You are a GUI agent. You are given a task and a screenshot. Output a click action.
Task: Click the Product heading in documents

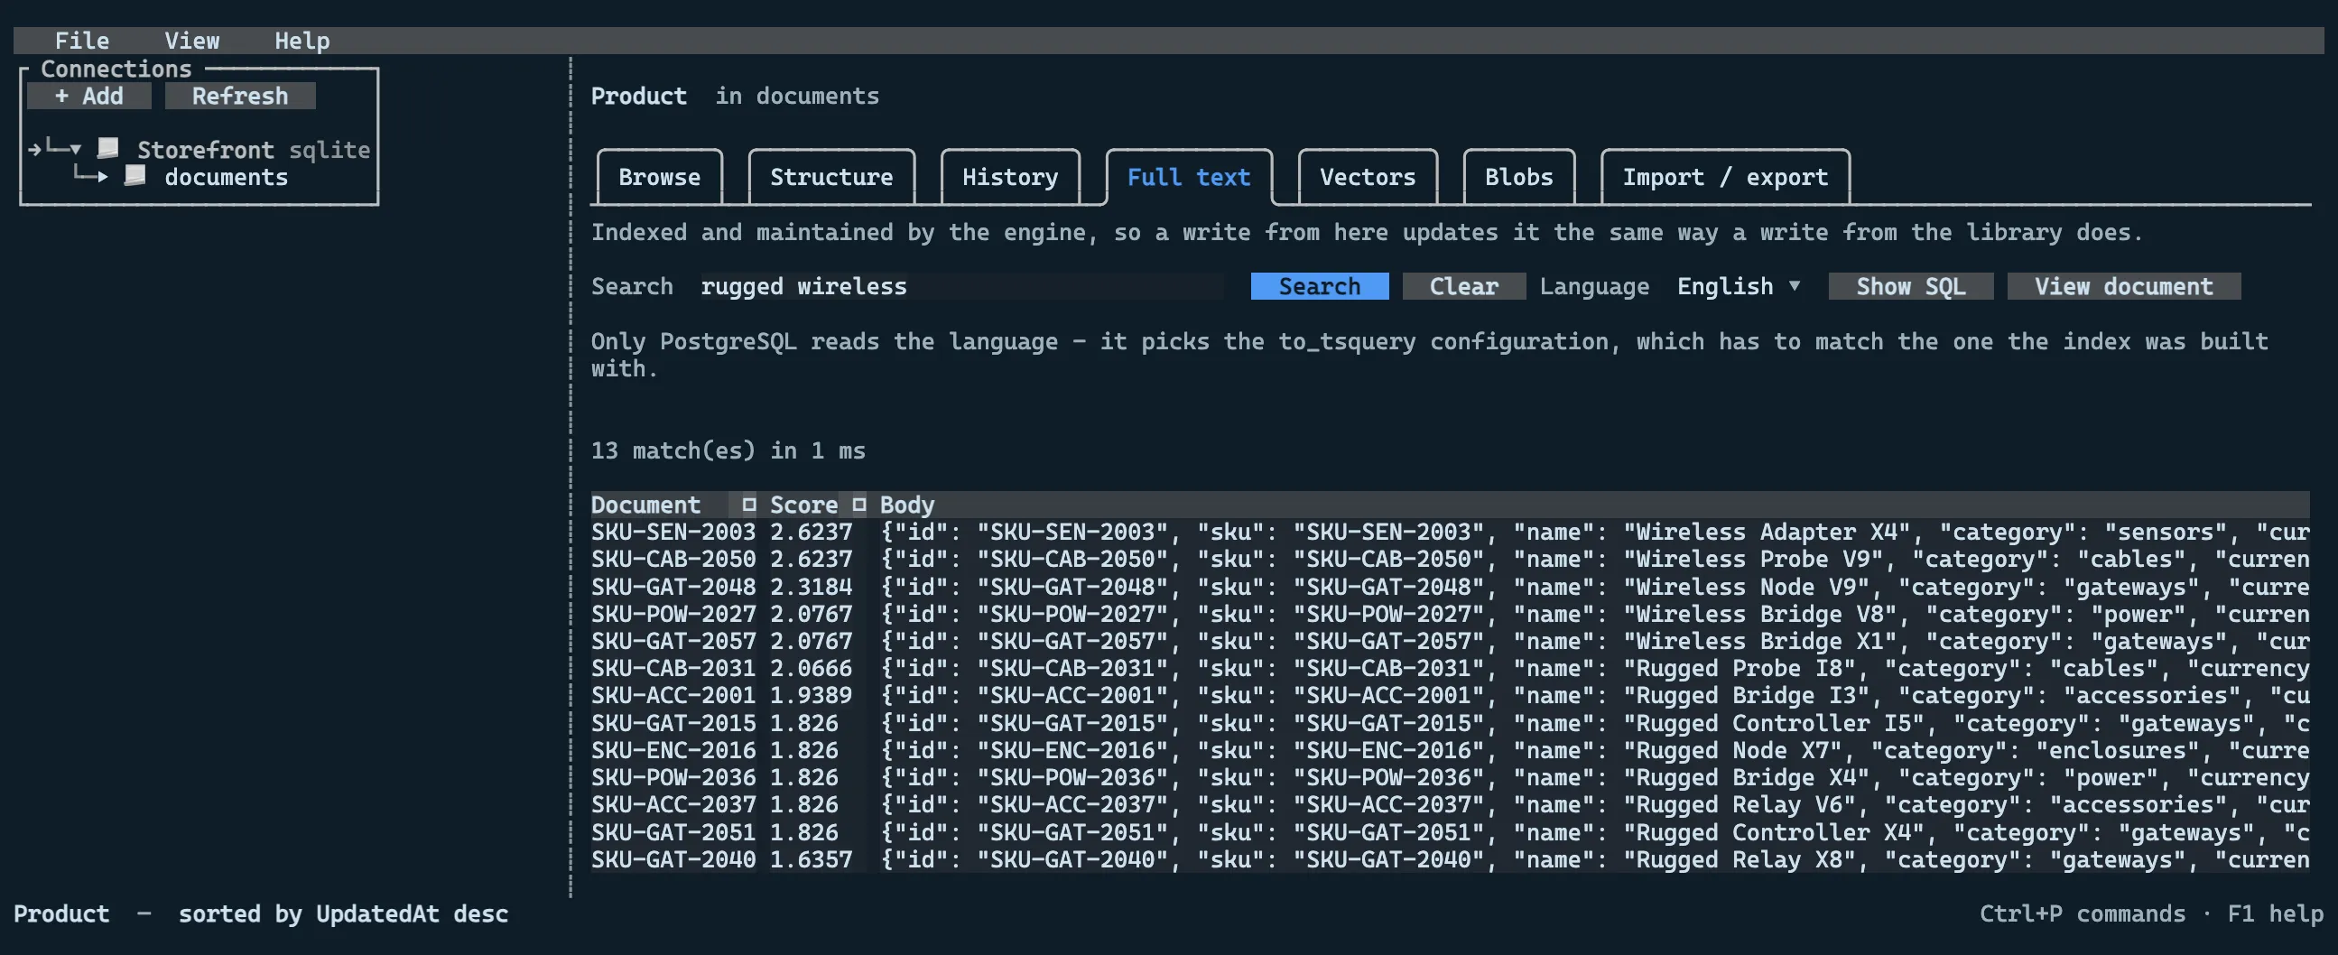coord(638,96)
